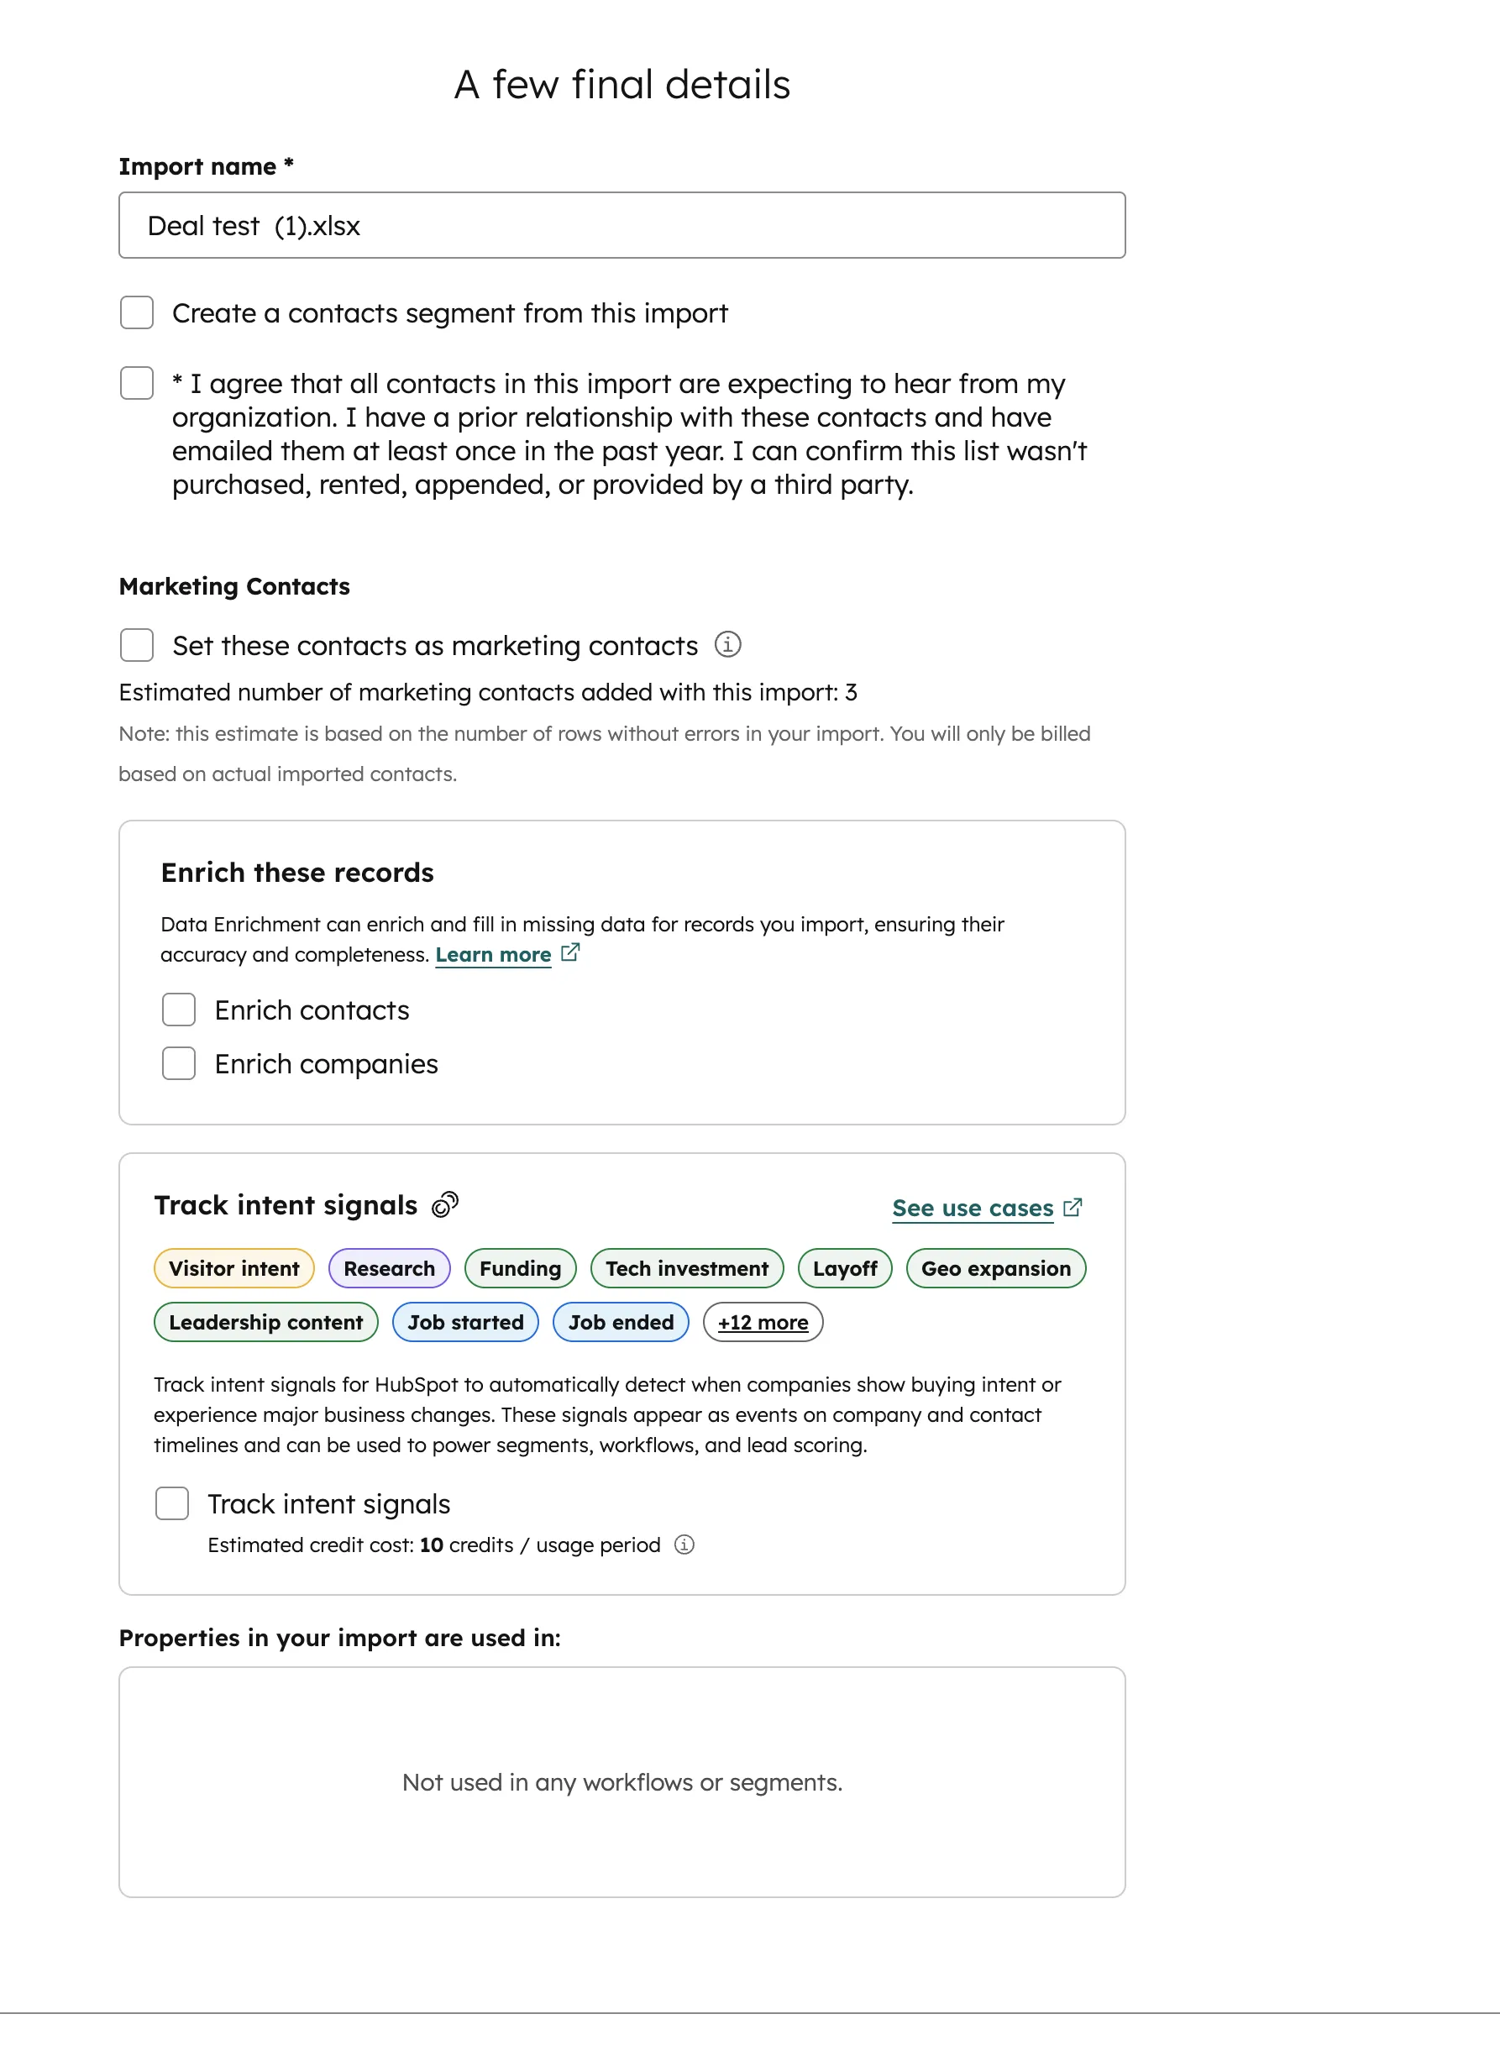Screen dimensions: 1500x2056
Task: Click the Import name text field
Action: pos(622,225)
